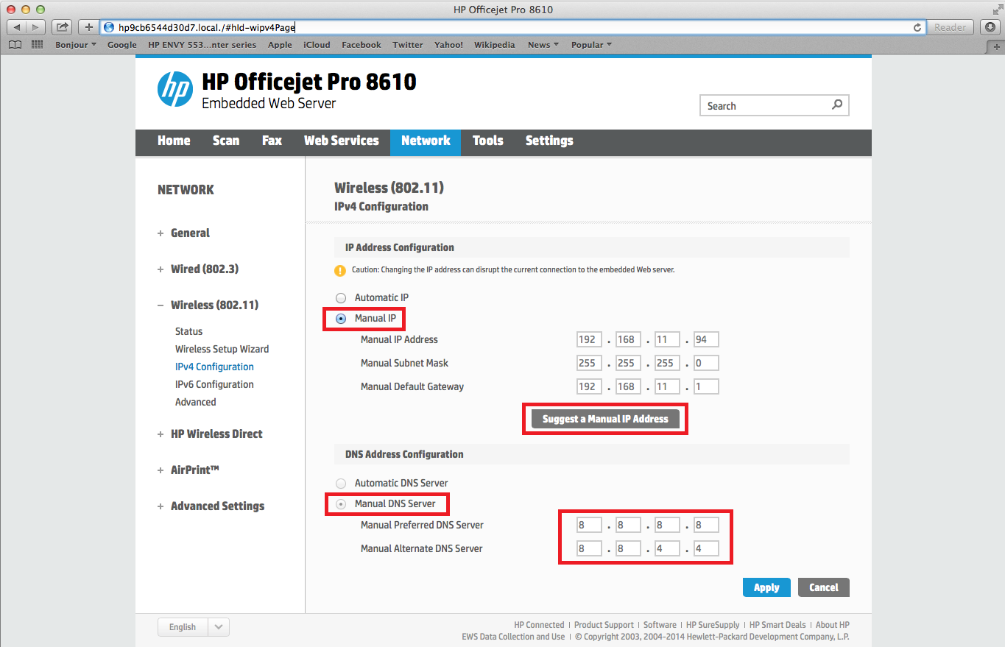Screen dimensions: 1005x647
Task: Open the Bonjour bookmarks dropdown
Action: click(x=76, y=45)
